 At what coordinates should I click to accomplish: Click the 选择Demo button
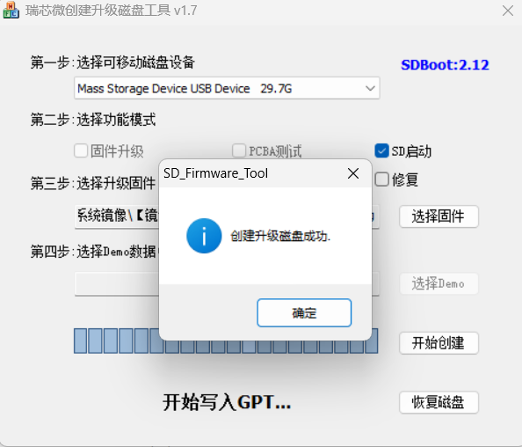(x=439, y=283)
